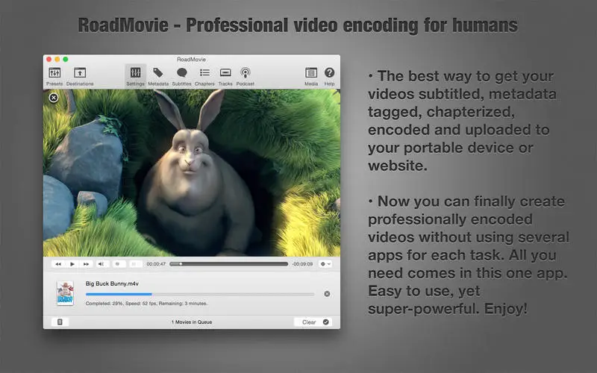Viewport: 597px width, 373px height.
Task: Select Big Buck Bunny poster thumbnail
Action: (65, 293)
